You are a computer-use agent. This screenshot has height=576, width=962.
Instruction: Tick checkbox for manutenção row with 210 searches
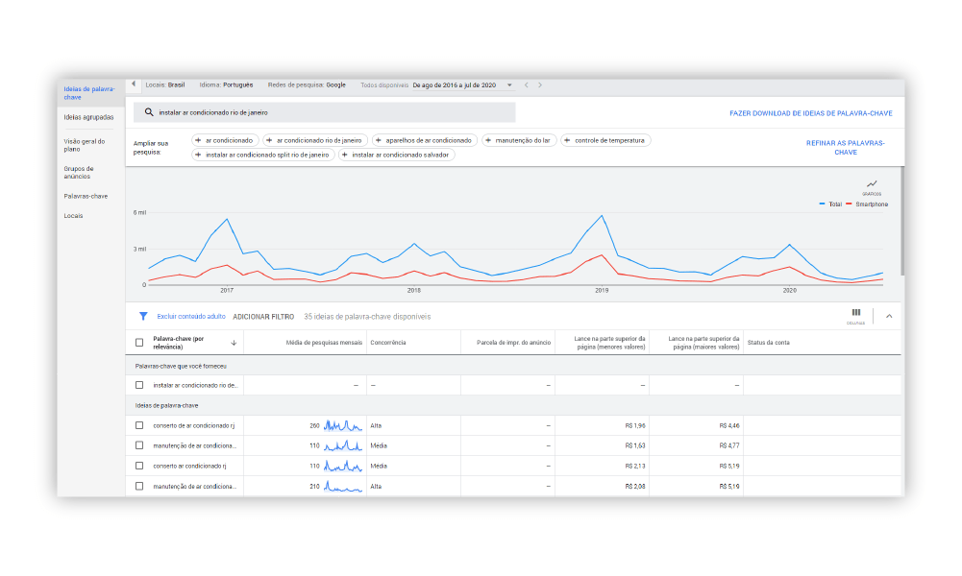click(139, 486)
